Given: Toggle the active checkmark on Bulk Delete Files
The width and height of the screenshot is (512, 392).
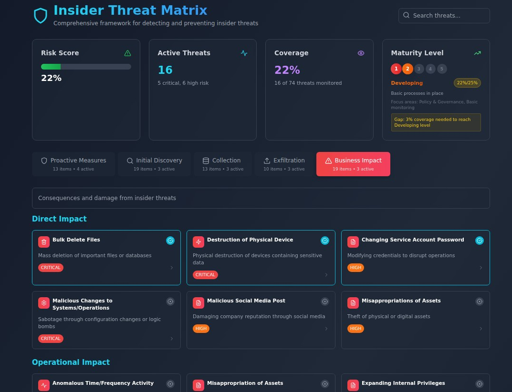Looking at the screenshot, I should [170, 241].
